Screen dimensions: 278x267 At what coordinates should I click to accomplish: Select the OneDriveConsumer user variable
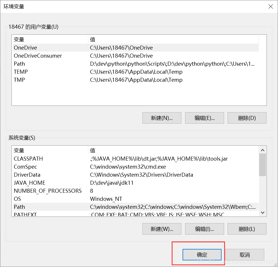click(x=136, y=56)
